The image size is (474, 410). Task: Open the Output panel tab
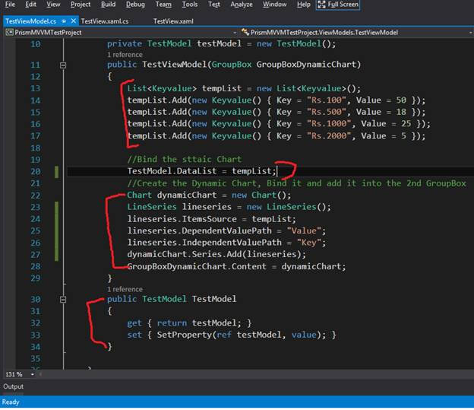(x=14, y=386)
